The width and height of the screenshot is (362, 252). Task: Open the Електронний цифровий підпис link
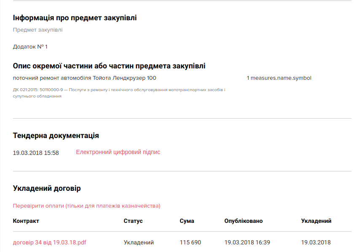point(118,152)
